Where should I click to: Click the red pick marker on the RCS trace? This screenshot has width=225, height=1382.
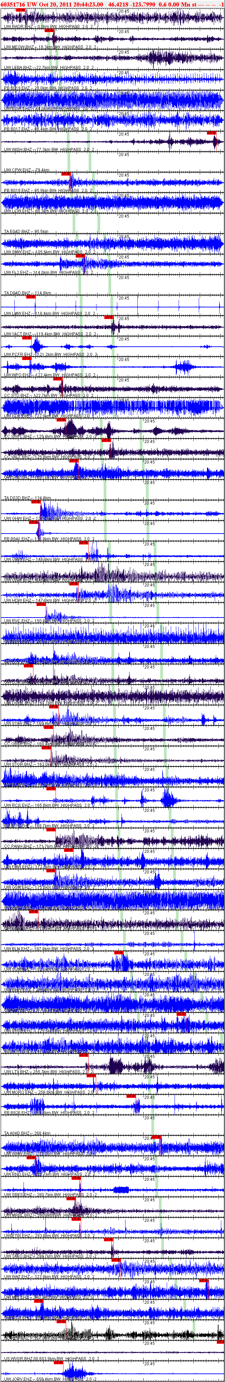pos(51,789)
